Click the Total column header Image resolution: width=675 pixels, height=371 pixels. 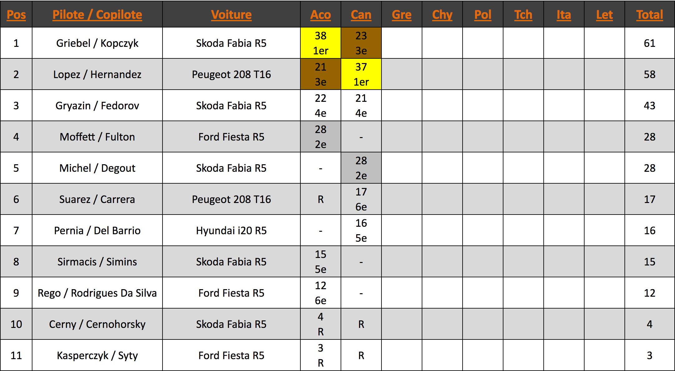click(x=650, y=15)
